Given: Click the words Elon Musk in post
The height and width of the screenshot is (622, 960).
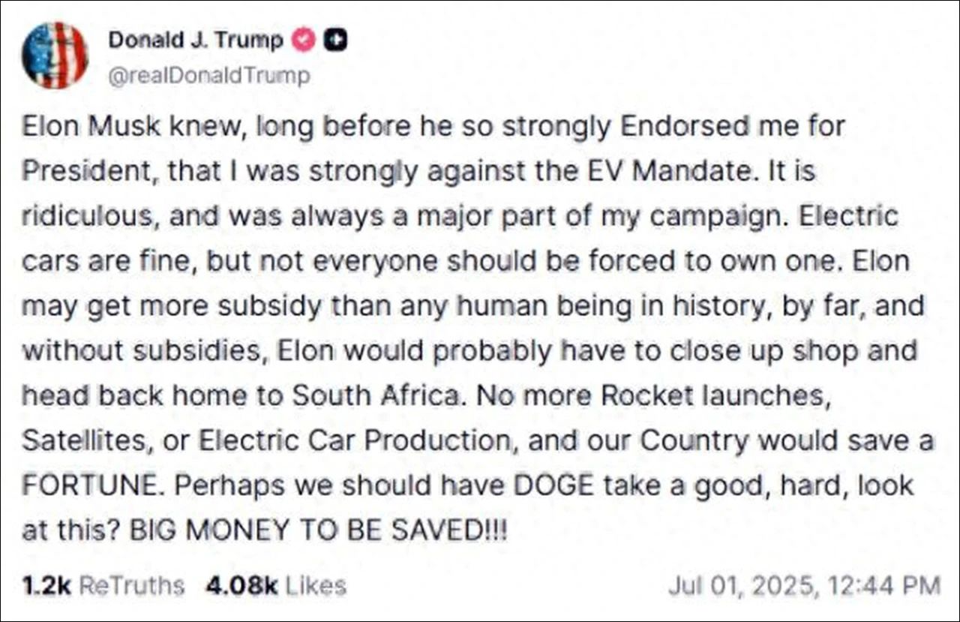Looking at the screenshot, I should point(91,127).
